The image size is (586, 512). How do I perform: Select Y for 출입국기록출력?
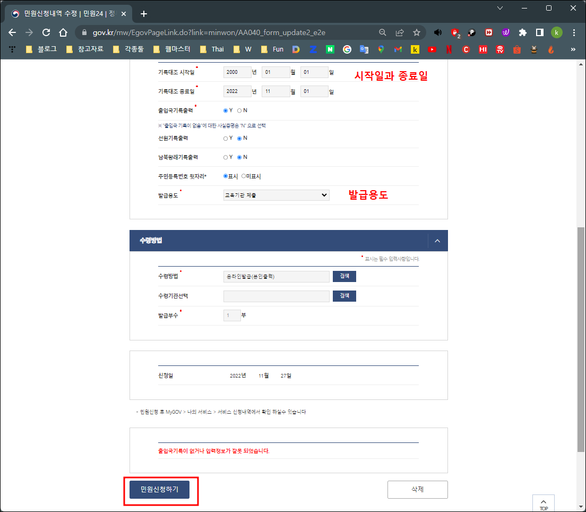coord(226,110)
